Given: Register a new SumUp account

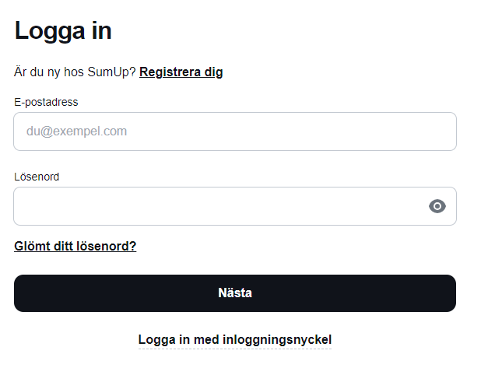Looking at the screenshot, I should (x=181, y=72).
